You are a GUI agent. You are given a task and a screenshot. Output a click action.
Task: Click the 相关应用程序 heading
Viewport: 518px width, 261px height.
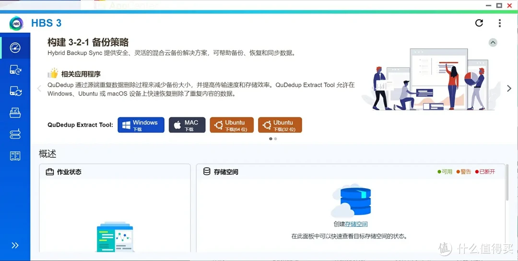click(x=81, y=74)
